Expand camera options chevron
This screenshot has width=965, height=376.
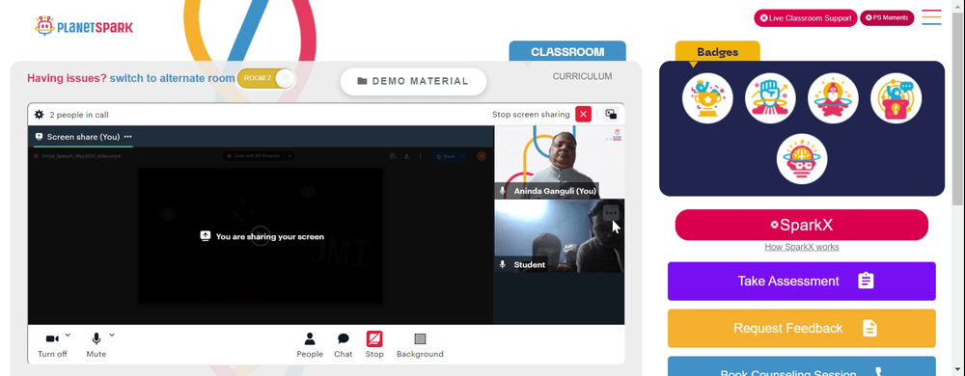68,335
